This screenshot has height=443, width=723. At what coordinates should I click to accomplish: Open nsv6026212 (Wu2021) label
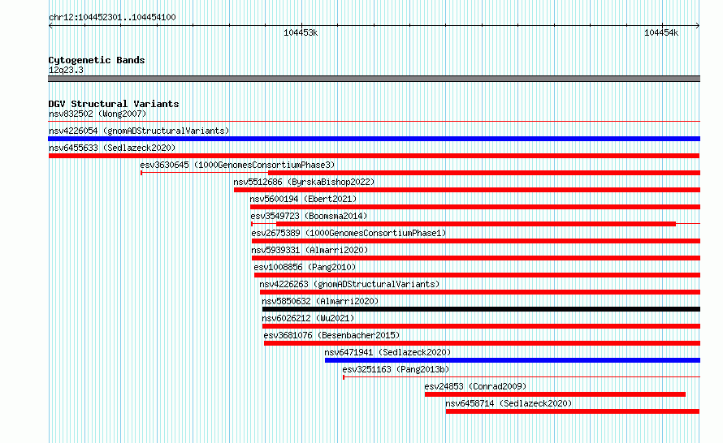(x=308, y=318)
